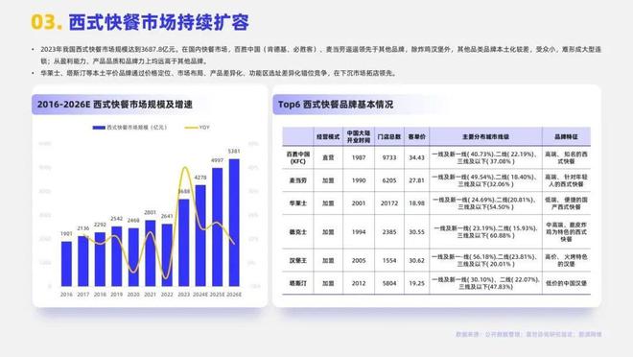Click the 20172 store count for 华莱士
Screen dimensions: 633x357
389,203
